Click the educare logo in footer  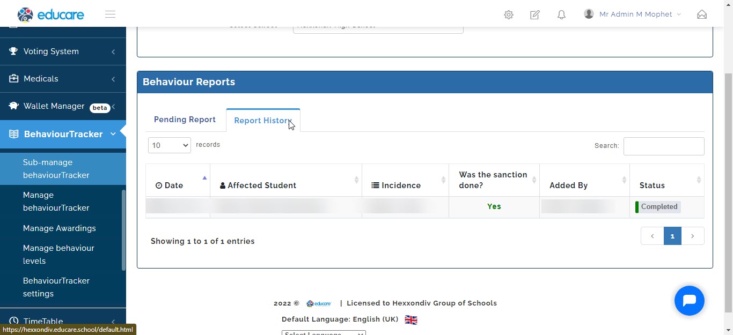pos(319,303)
